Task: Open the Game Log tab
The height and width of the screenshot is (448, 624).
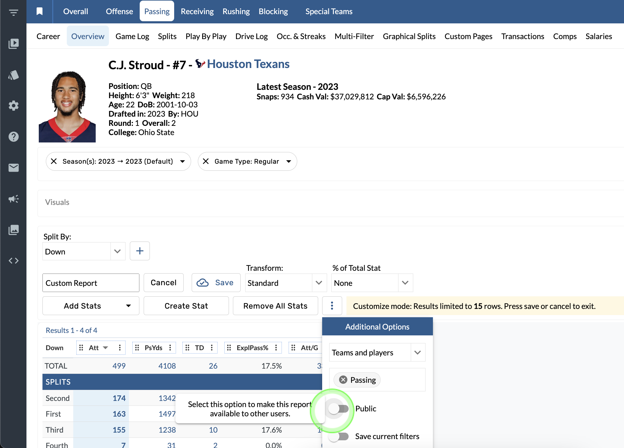Action: point(132,36)
